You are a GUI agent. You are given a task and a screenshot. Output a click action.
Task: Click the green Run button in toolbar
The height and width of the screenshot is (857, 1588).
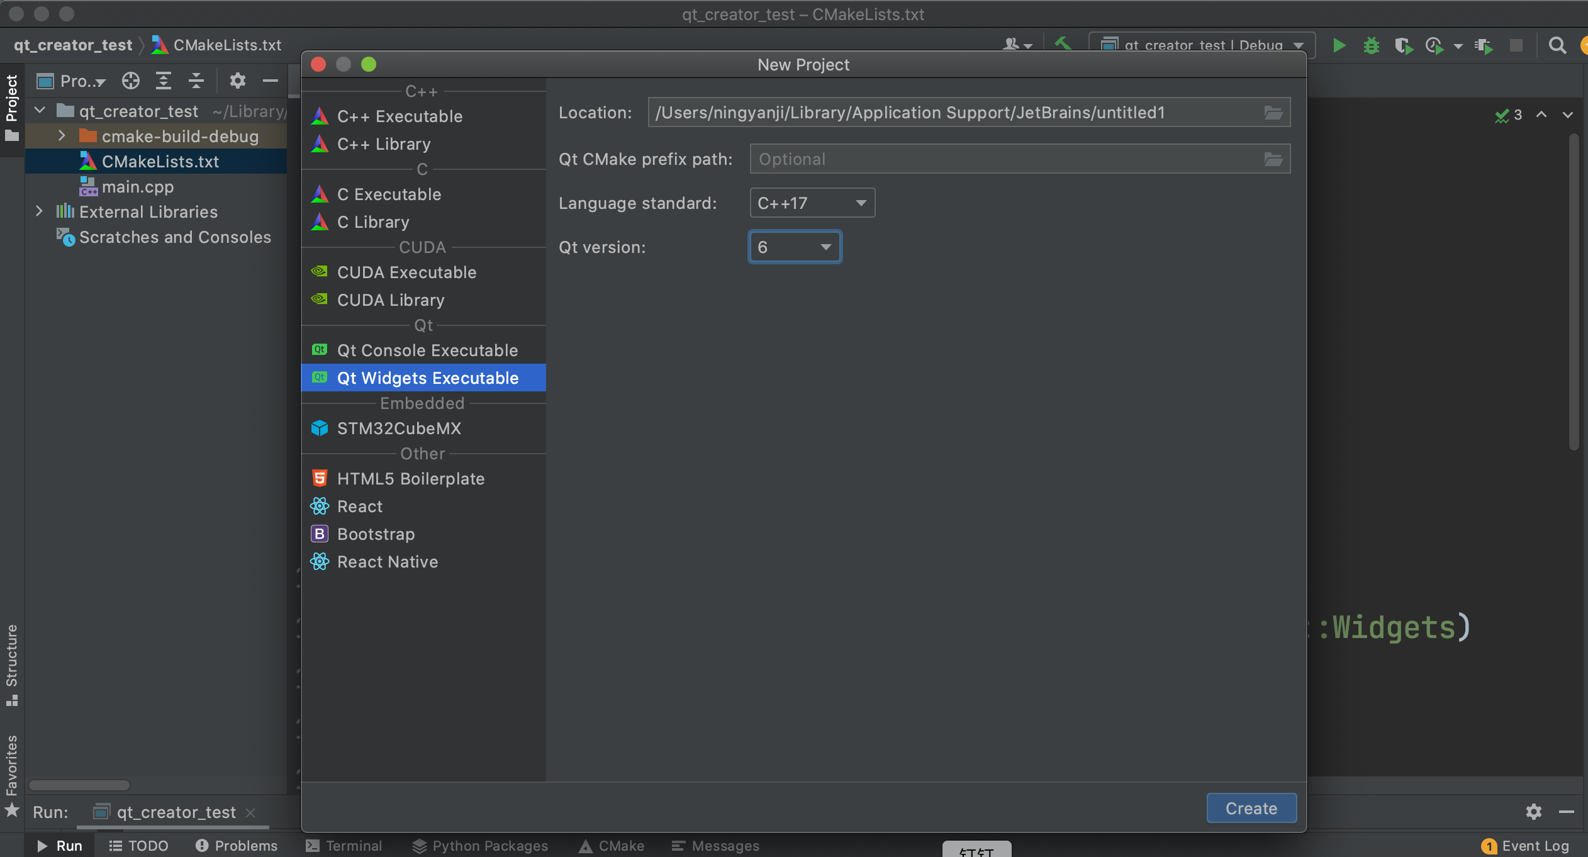[x=1339, y=45]
